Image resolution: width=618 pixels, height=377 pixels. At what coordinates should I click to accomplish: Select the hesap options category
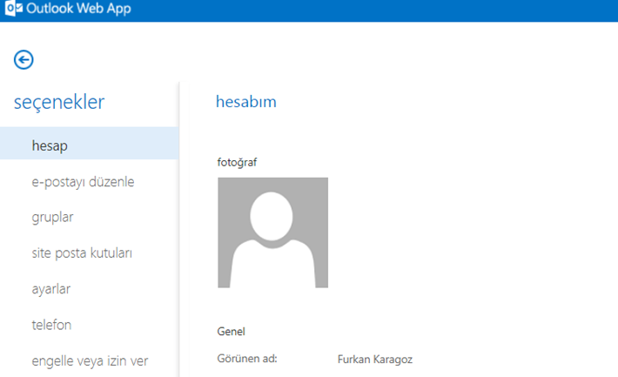click(x=50, y=145)
